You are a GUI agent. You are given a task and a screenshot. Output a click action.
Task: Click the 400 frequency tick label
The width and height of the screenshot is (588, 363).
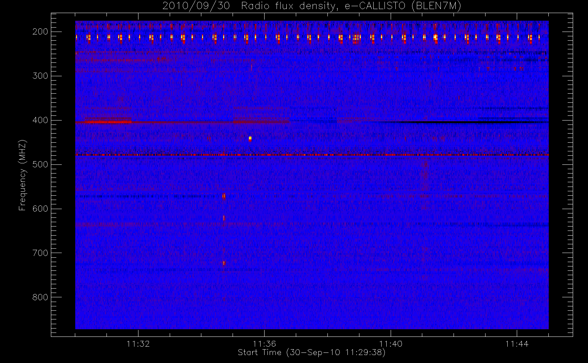40,120
